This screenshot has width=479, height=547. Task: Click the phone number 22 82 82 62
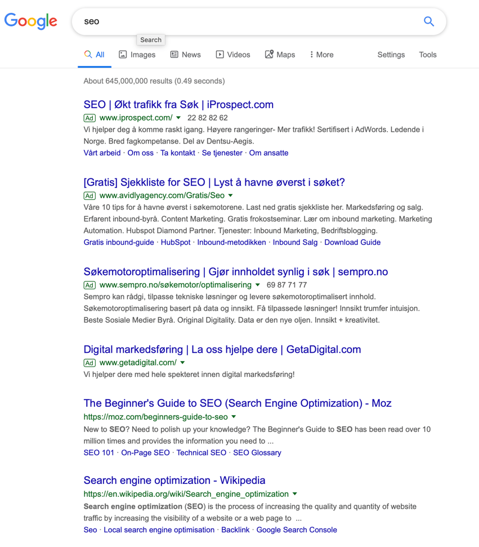[x=208, y=118]
